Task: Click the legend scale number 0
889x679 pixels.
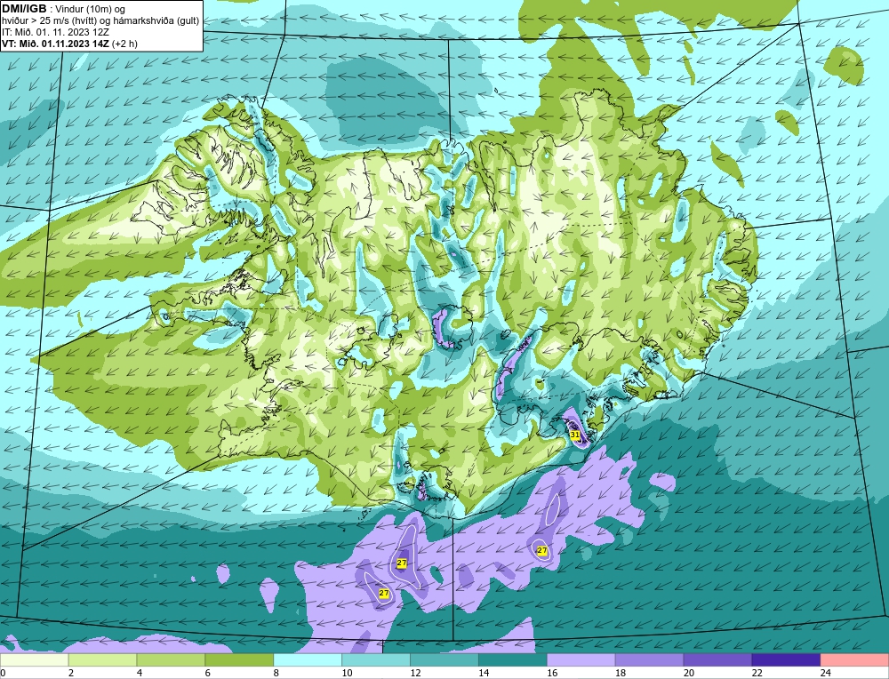Action: click(3, 673)
